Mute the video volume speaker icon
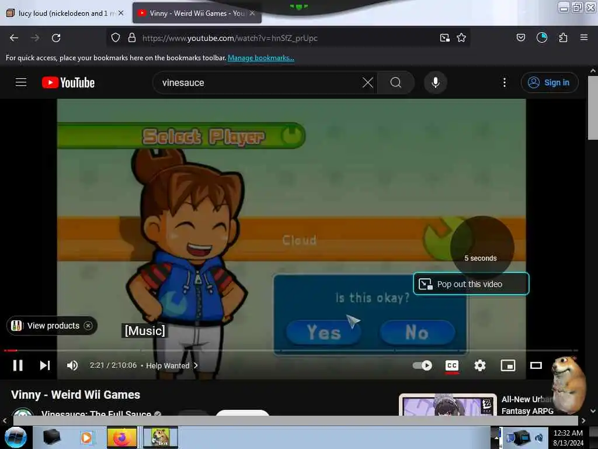598x449 pixels. [x=72, y=365]
